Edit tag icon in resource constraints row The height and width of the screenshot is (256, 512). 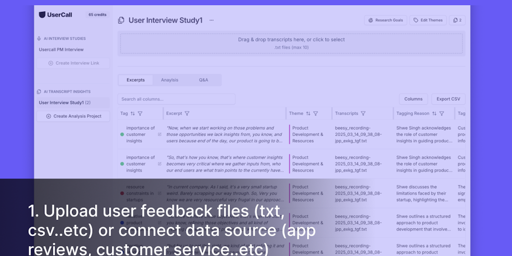point(159,193)
